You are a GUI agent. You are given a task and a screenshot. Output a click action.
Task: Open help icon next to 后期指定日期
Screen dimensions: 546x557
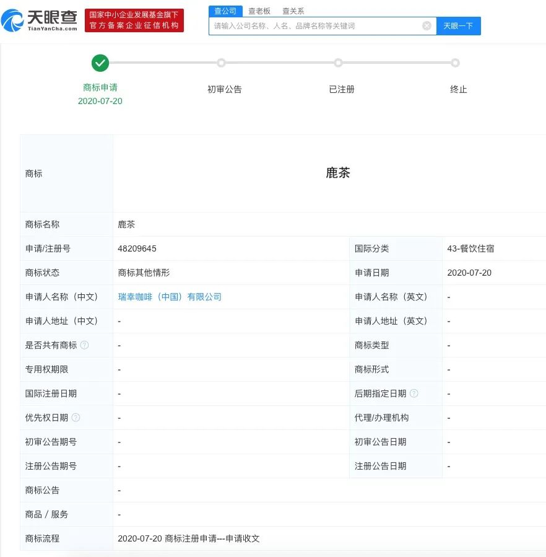pyautogui.click(x=414, y=393)
